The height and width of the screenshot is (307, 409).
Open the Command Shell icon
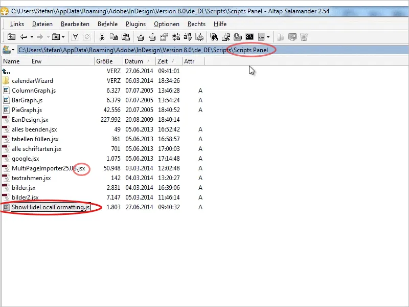click(249, 37)
